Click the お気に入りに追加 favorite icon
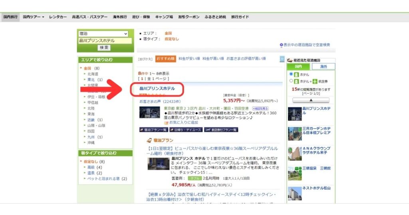This screenshot has height=215, width=409. (x=166, y=123)
